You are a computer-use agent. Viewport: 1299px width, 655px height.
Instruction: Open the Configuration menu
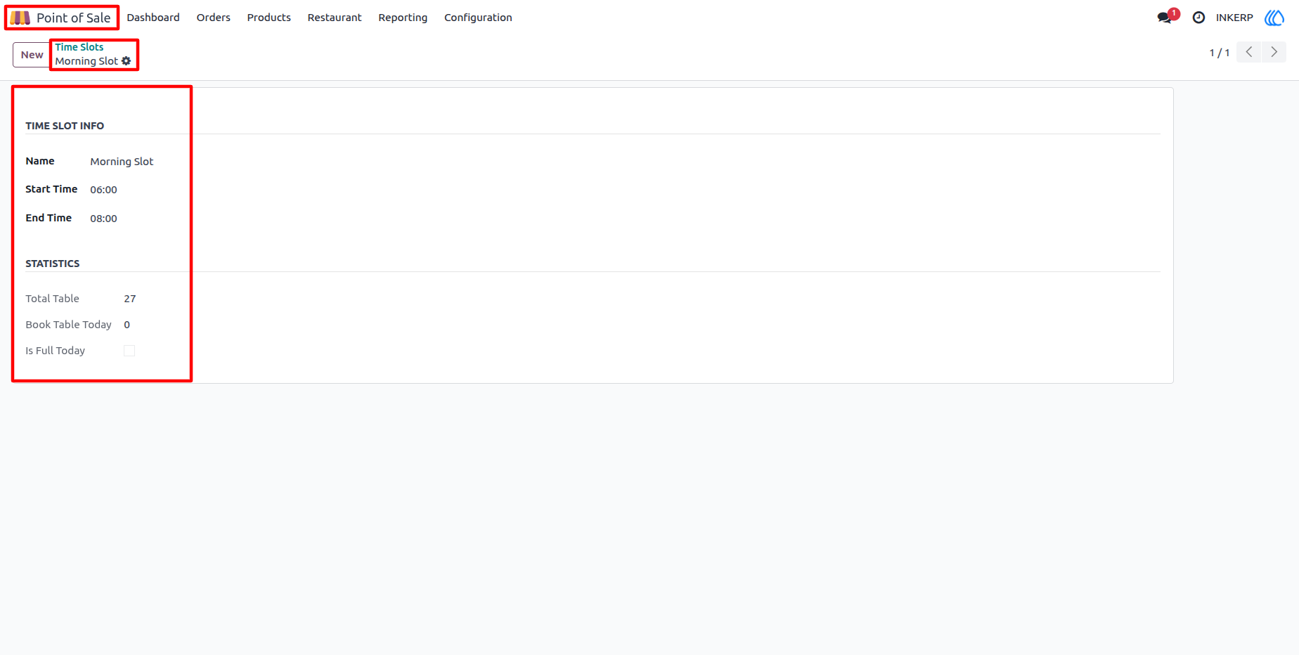tap(478, 18)
